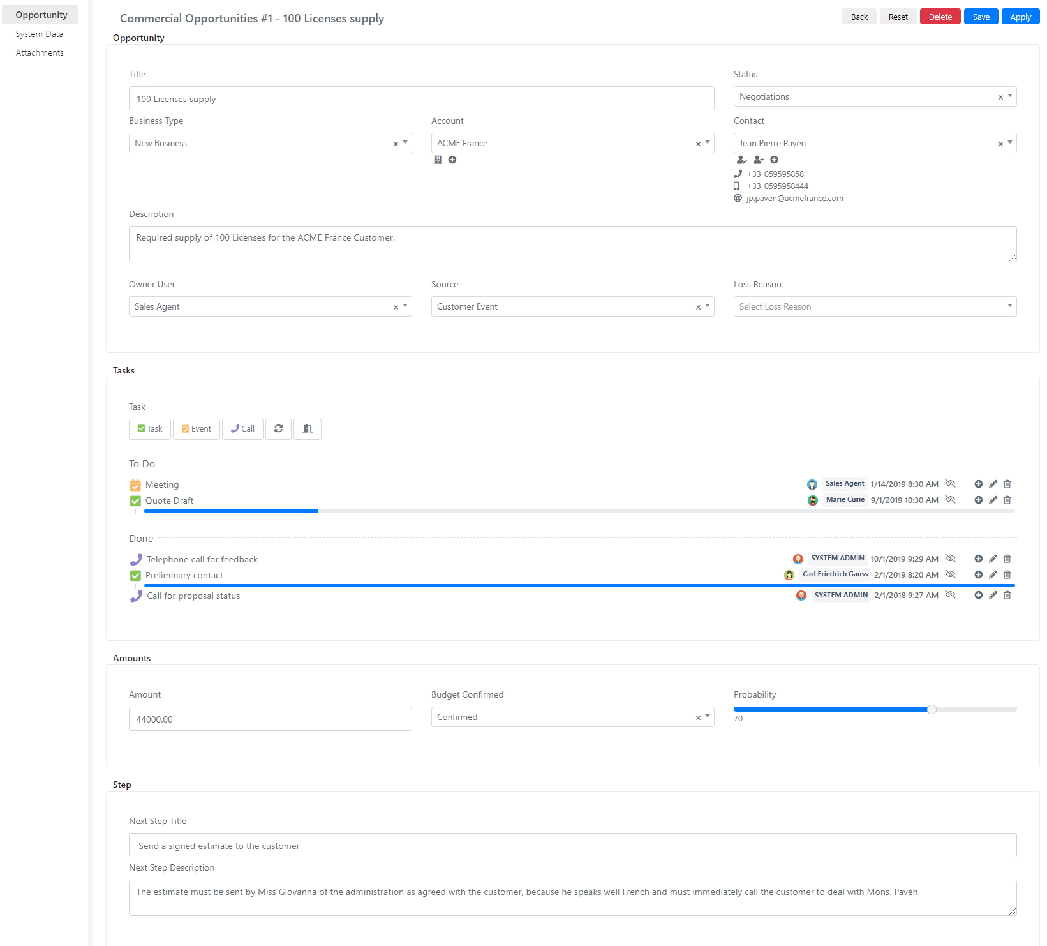Screen dimensions: 1047x946
Task: Add new account with plus icon under Account
Action: (452, 160)
